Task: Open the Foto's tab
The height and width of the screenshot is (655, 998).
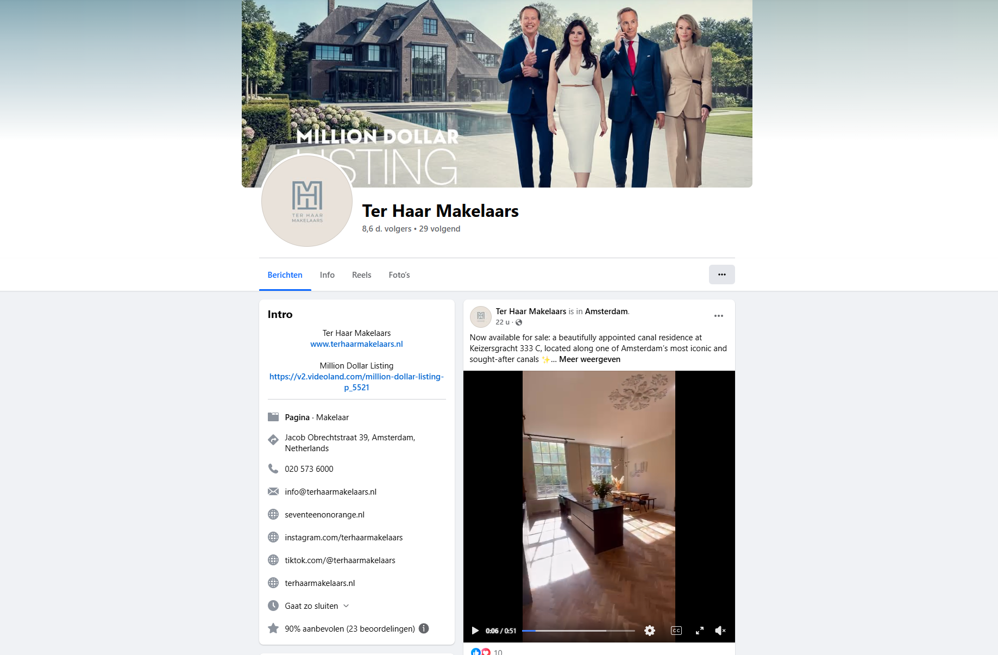Action: tap(399, 275)
